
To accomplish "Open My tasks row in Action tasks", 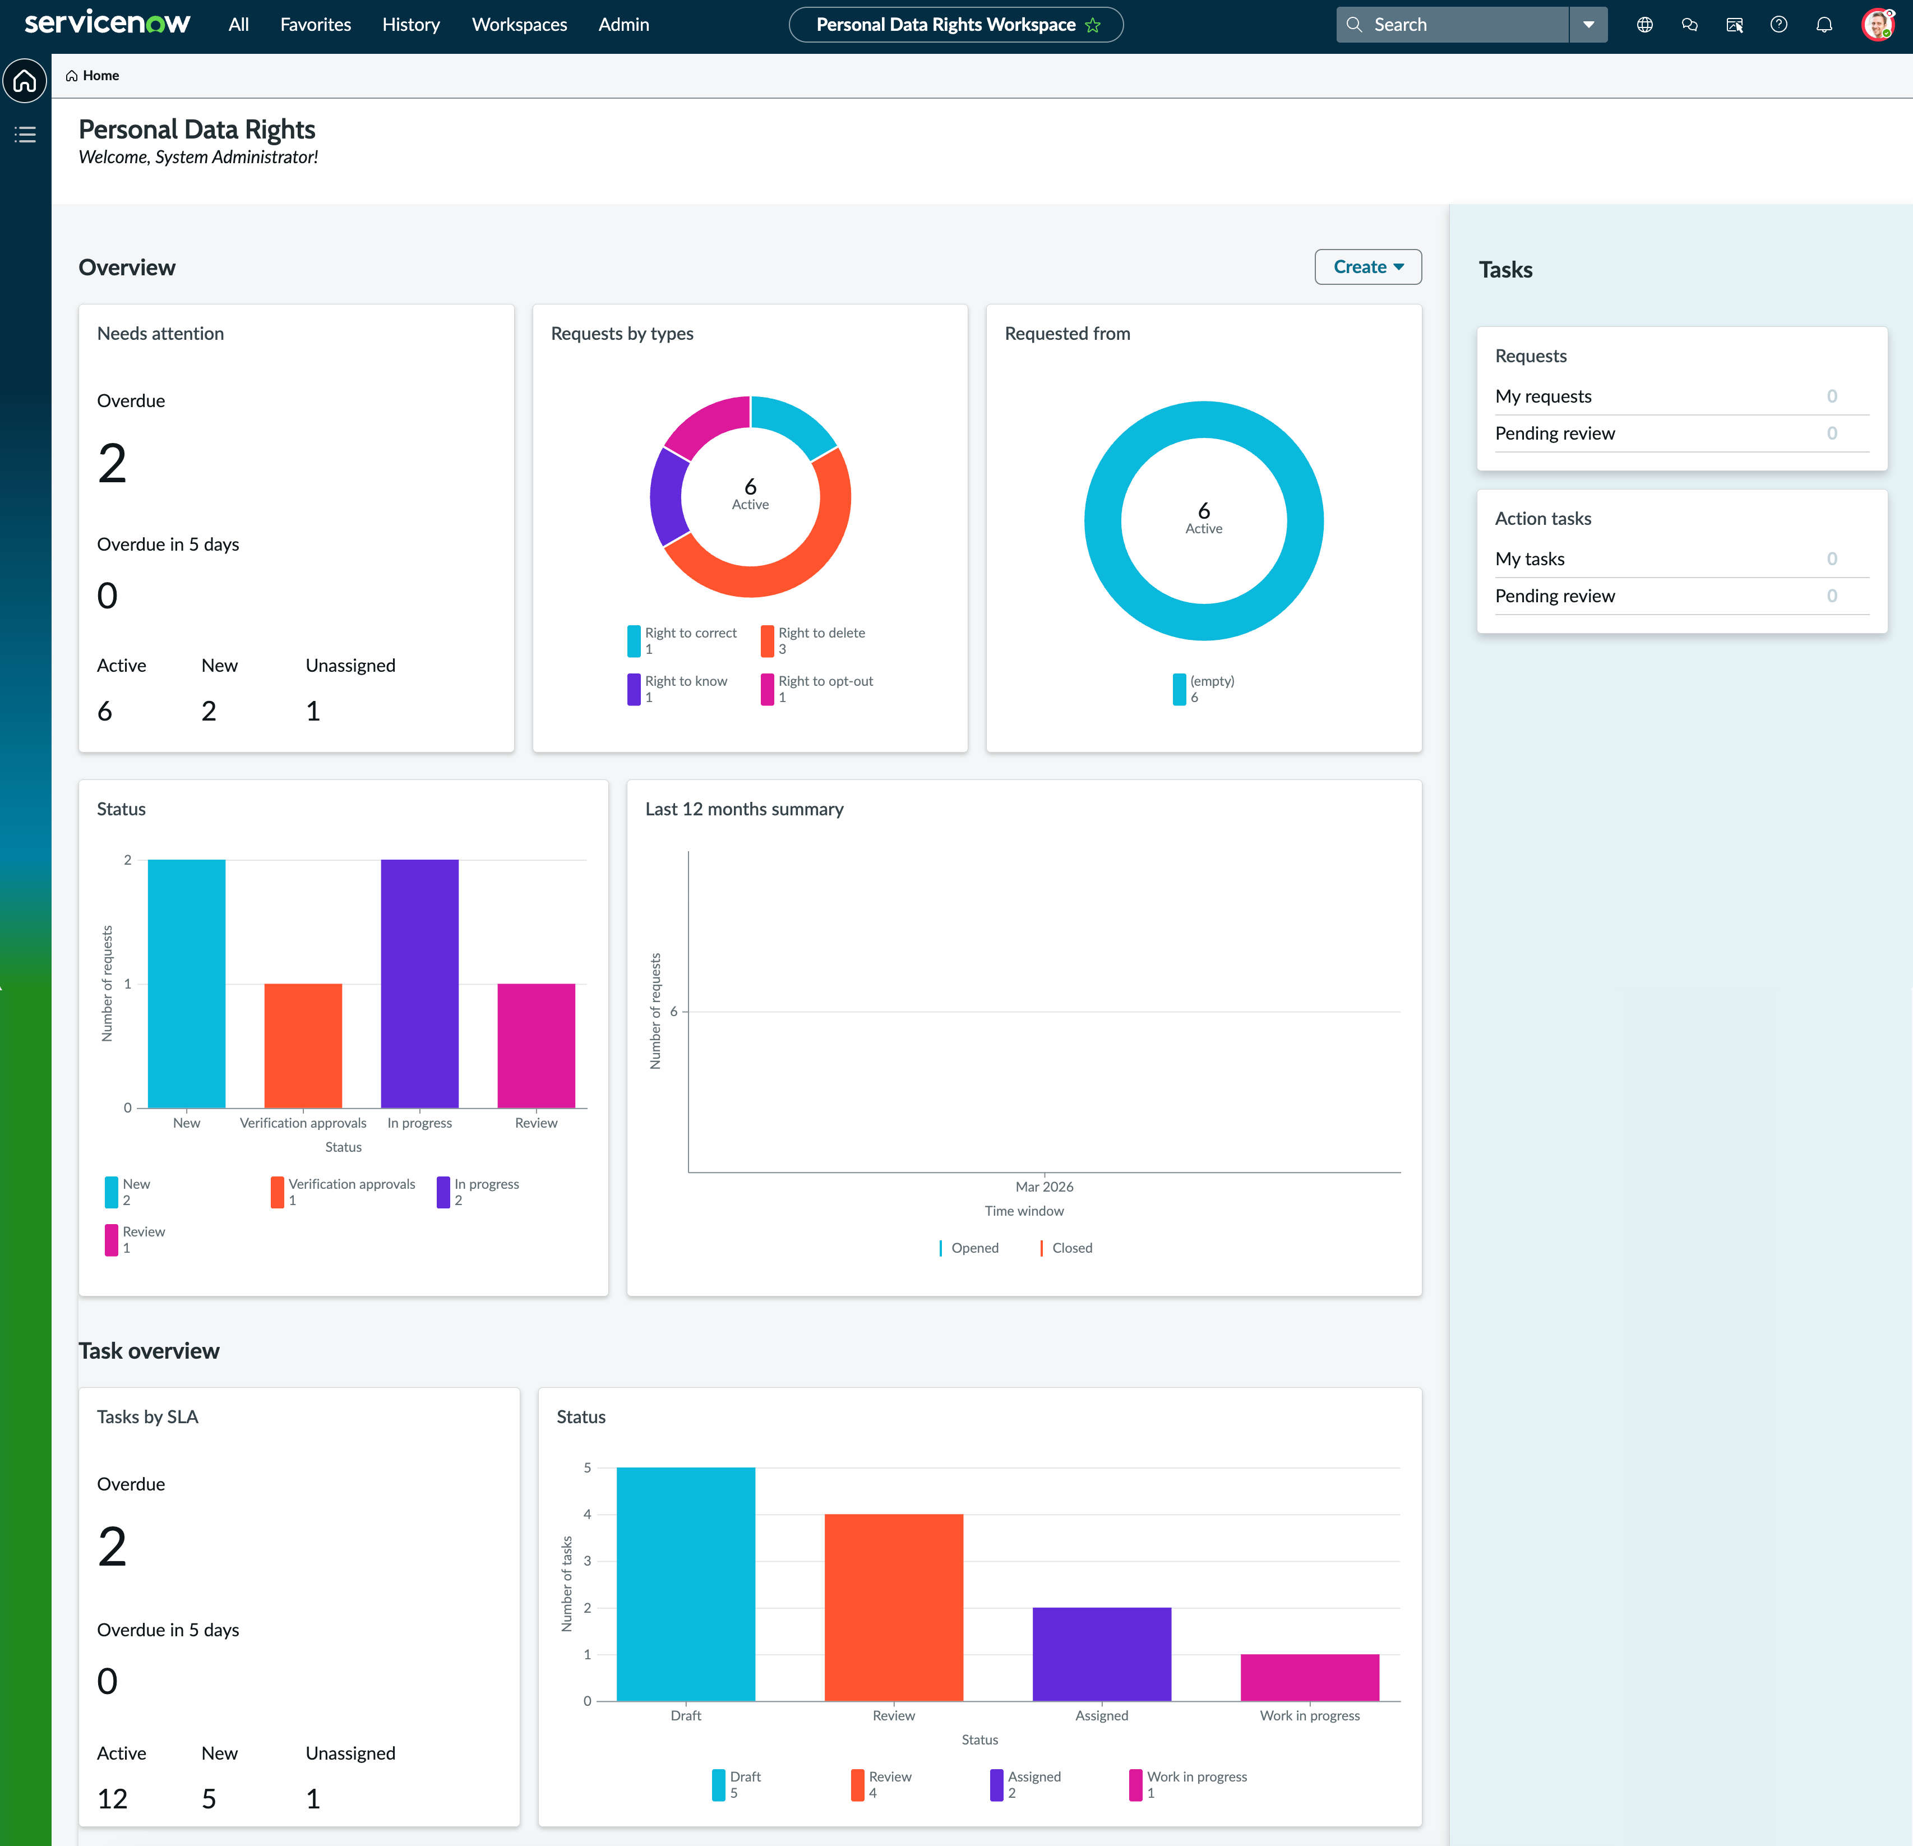I will pos(1681,559).
